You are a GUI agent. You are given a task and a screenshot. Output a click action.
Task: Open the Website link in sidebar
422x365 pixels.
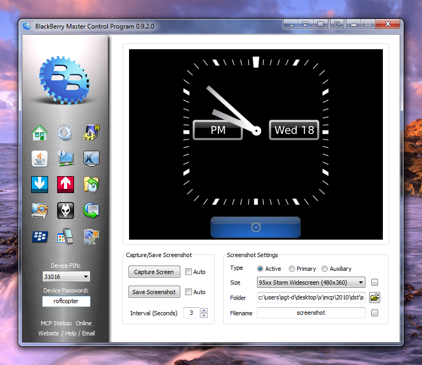tap(49, 333)
